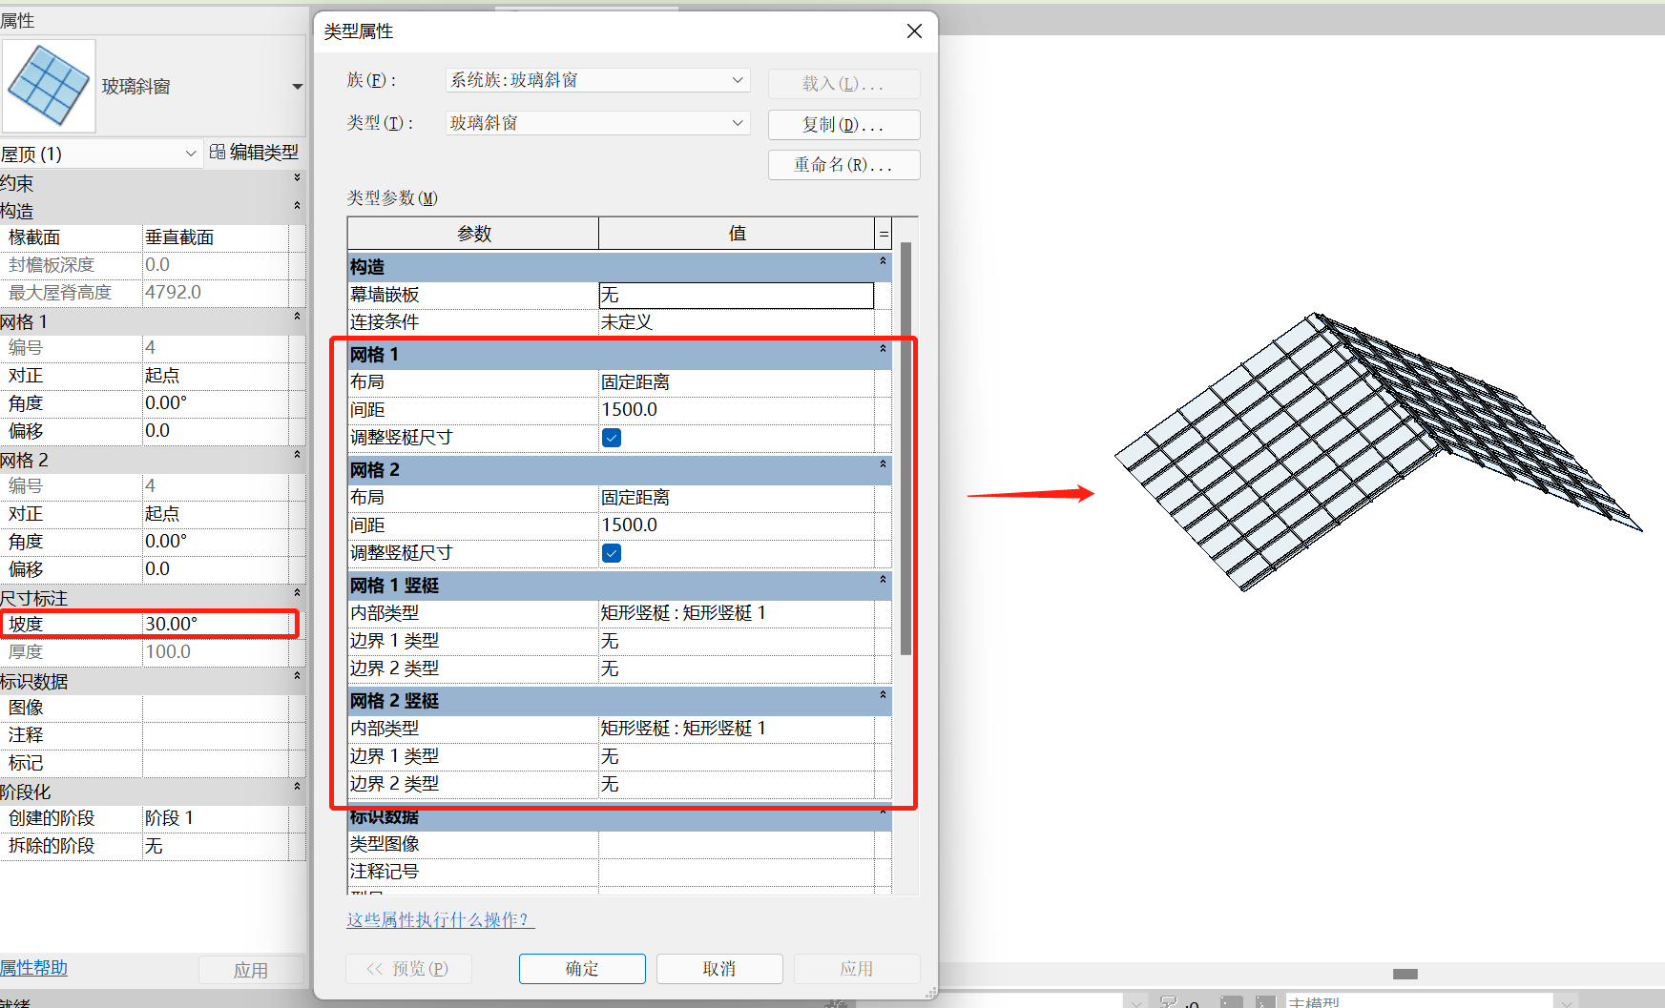Screen dimensions: 1665x1008
Task: Click the 取消 cancel button
Action: (x=719, y=969)
